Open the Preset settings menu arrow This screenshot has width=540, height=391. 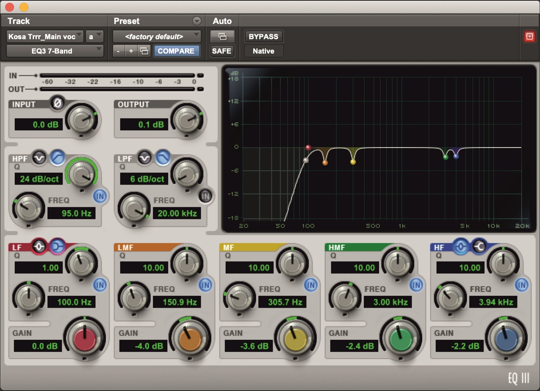pyautogui.click(x=197, y=21)
